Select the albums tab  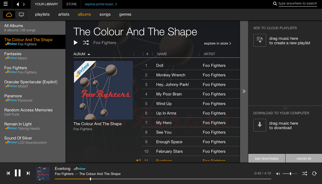[x=84, y=14]
